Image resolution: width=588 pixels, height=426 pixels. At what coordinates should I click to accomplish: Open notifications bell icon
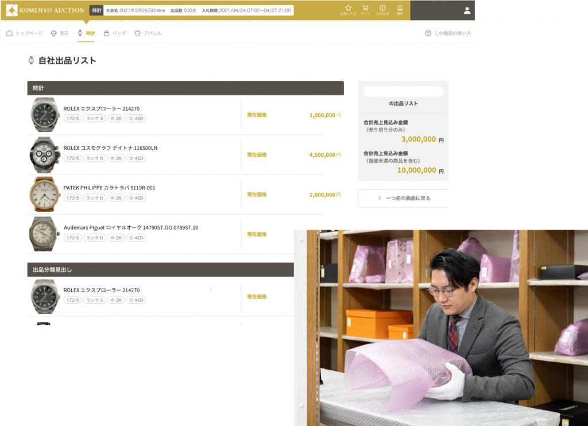pyautogui.click(x=400, y=10)
